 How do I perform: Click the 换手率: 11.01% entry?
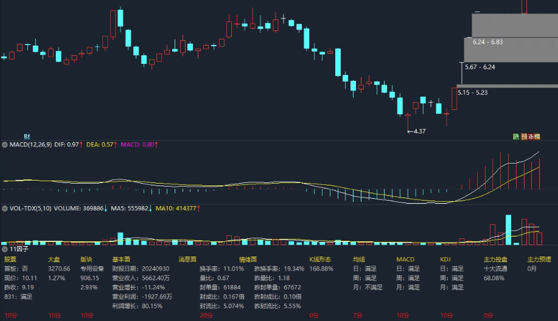pyautogui.click(x=221, y=269)
